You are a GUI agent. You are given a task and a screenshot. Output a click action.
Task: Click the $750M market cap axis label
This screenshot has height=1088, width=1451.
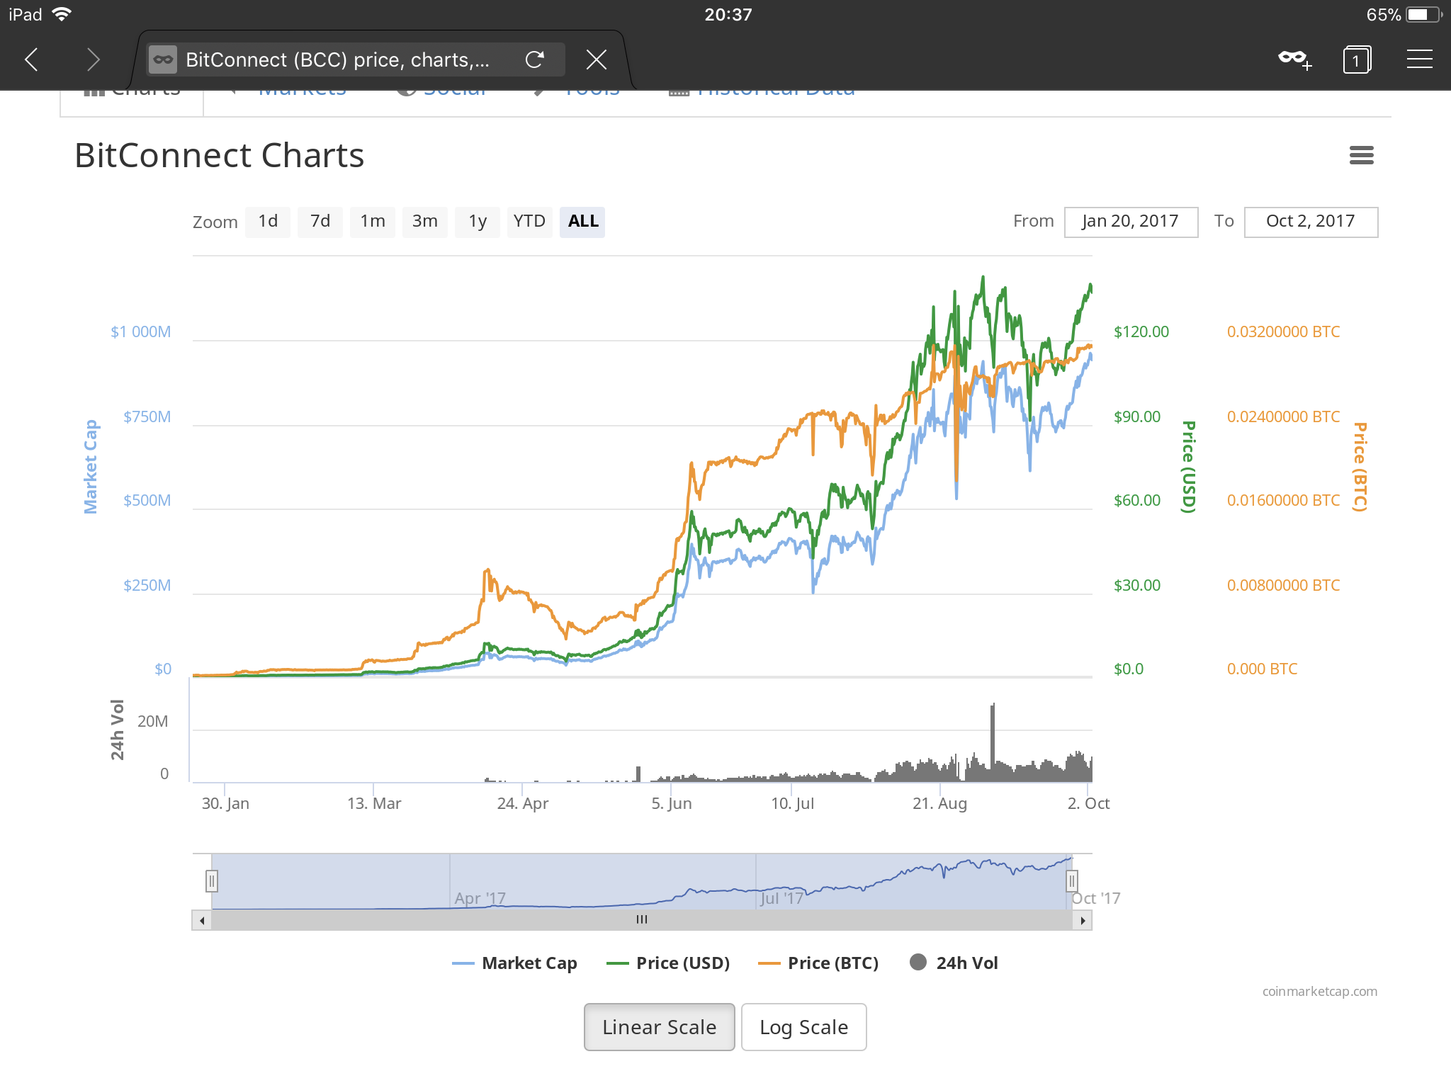click(x=147, y=417)
